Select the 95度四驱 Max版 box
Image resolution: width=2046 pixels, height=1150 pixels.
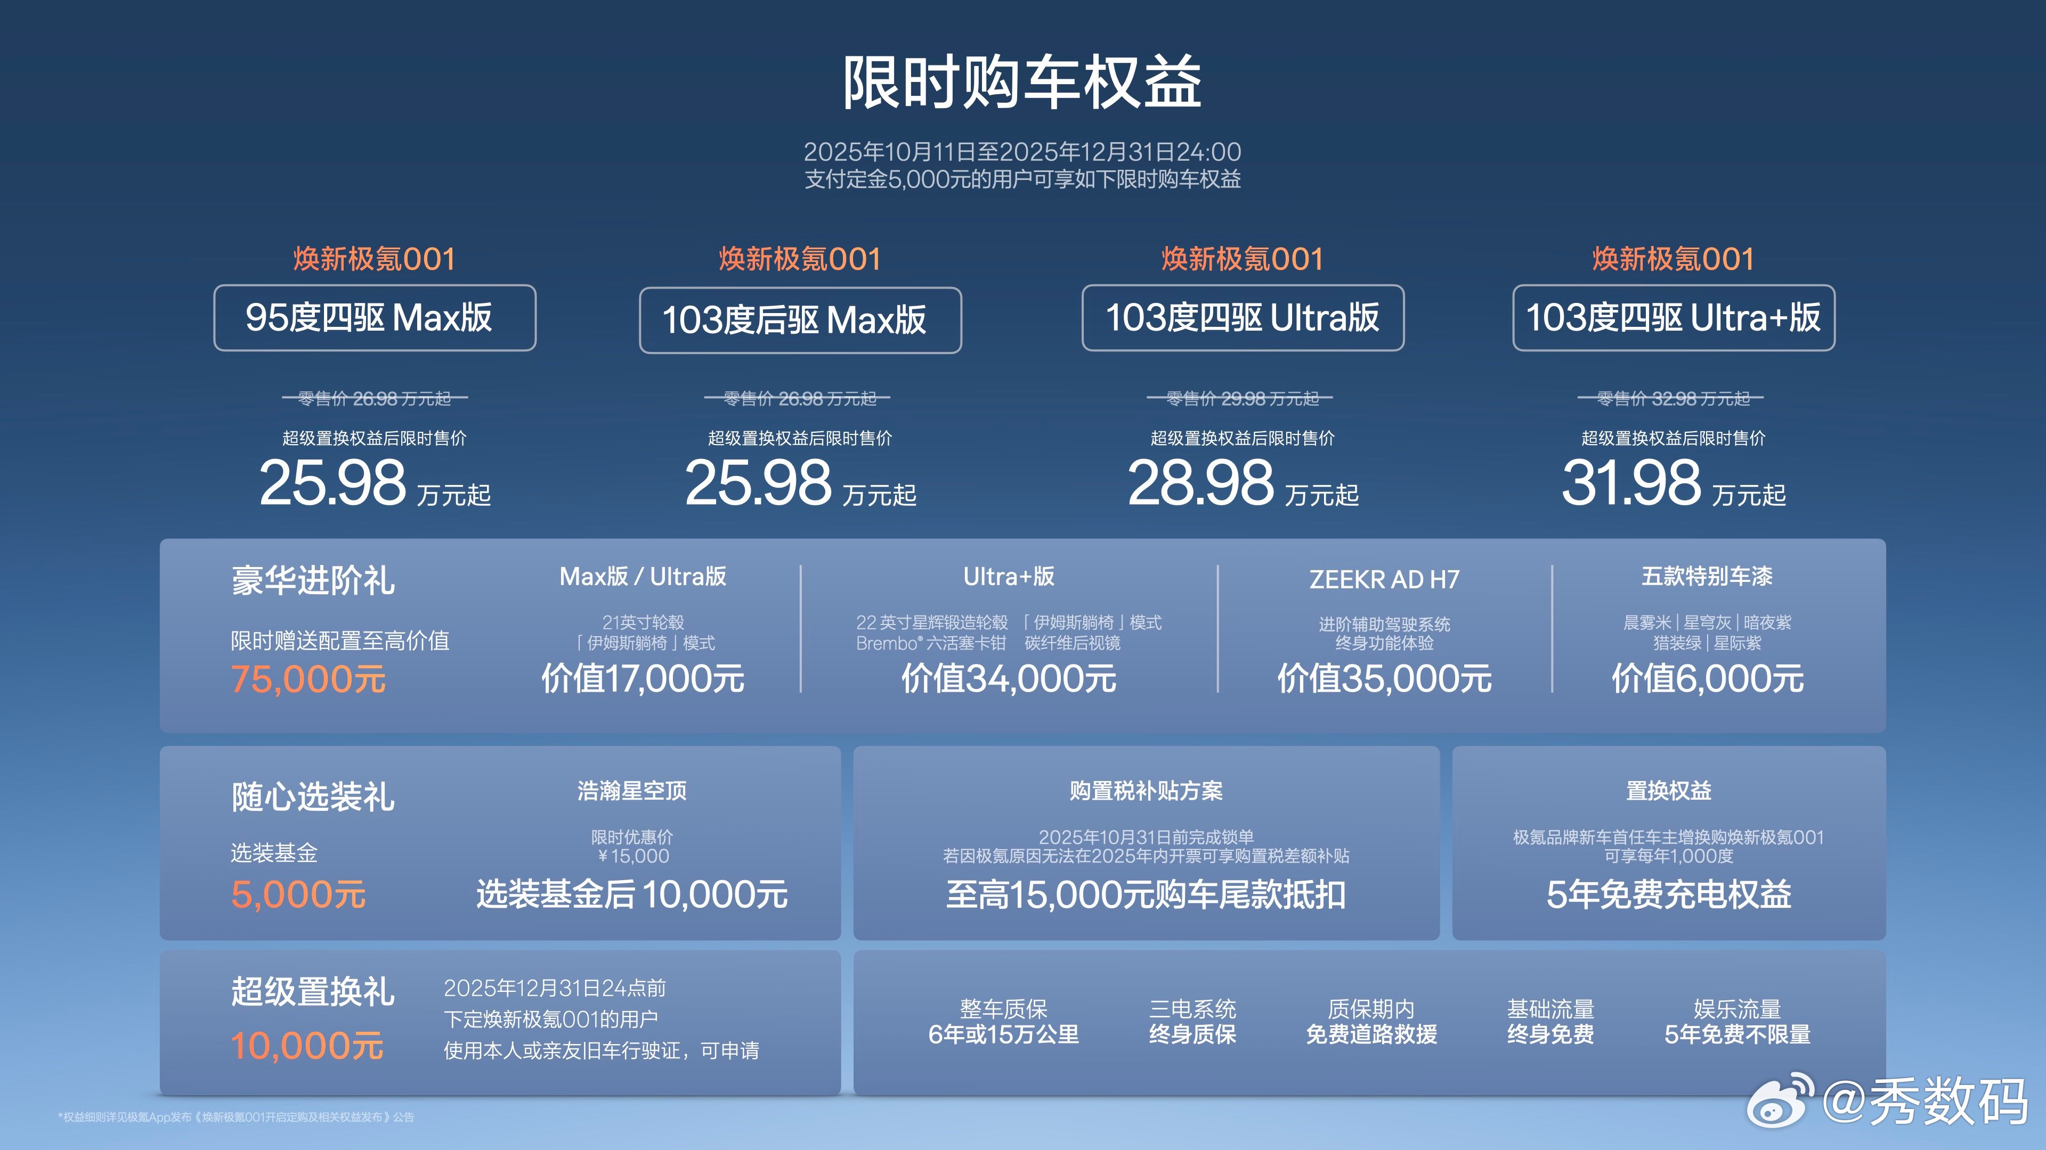[374, 317]
